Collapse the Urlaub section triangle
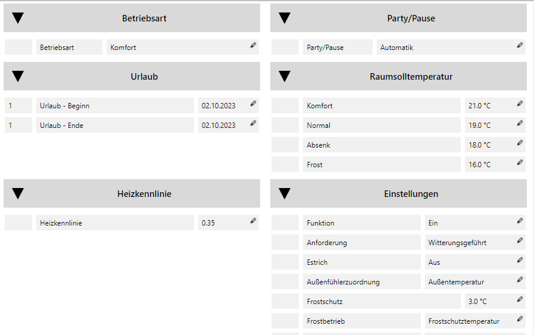Image resolution: width=534 pixels, height=335 pixels. tap(18, 77)
